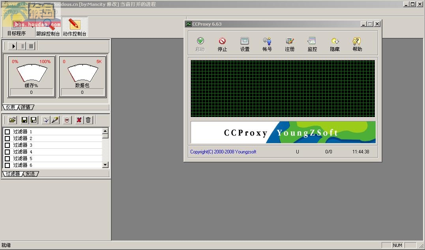Check the 过滤器 1 checkbox

point(7,132)
